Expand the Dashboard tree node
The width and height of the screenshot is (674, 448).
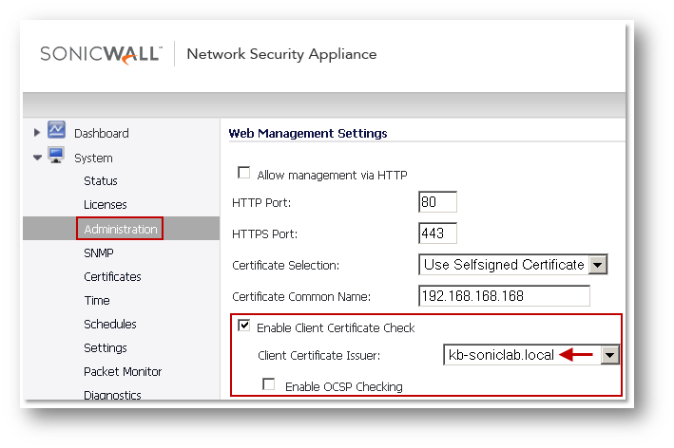click(x=37, y=133)
